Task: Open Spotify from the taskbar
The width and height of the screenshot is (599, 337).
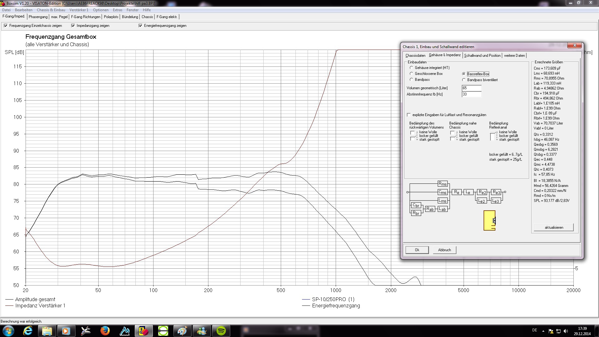Action: pos(221,331)
